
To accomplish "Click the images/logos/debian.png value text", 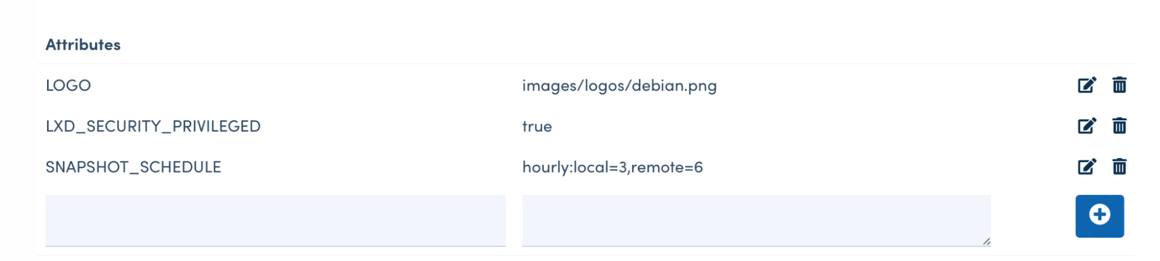I will click(x=619, y=86).
